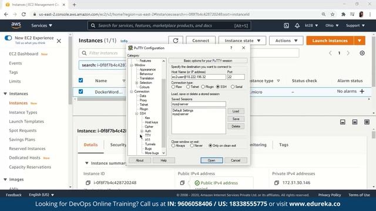
Task: Switch details panel to the minimized layout icon
Action: coord(343,122)
